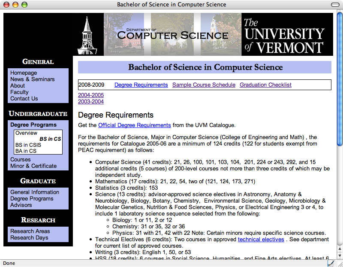Click the 'Mathematics (17 credits)' bullet text
This screenshot has height=267, width=343.
pos(175,181)
